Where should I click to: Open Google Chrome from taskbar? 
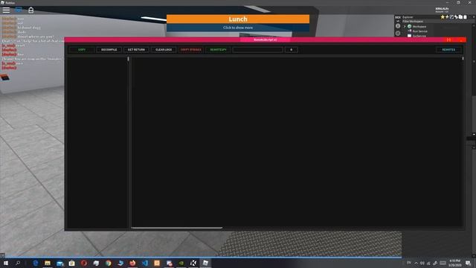[x=109, y=263]
